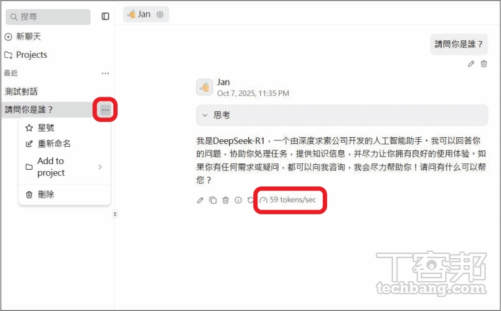Click the 59 tokens/sec speed indicator
The width and height of the screenshot is (501, 311).
[x=288, y=200]
